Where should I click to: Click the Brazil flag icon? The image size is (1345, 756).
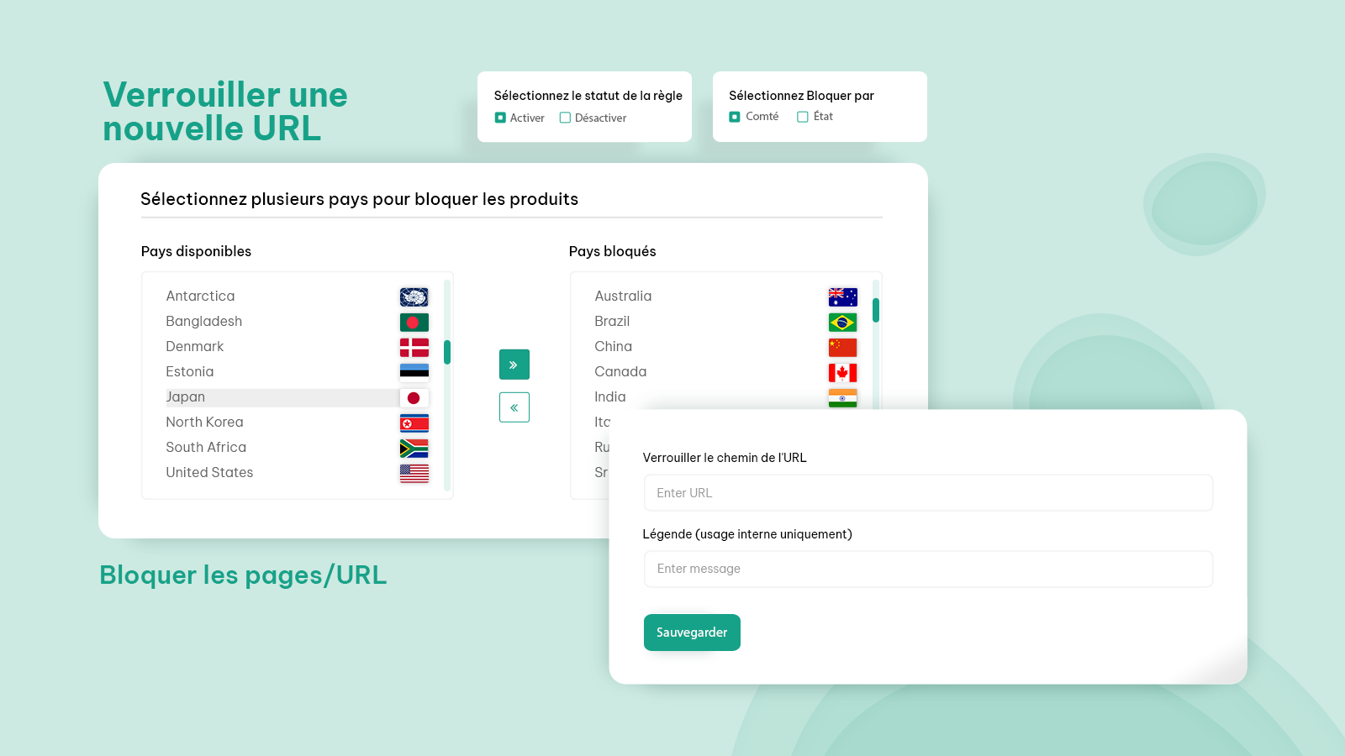(842, 322)
